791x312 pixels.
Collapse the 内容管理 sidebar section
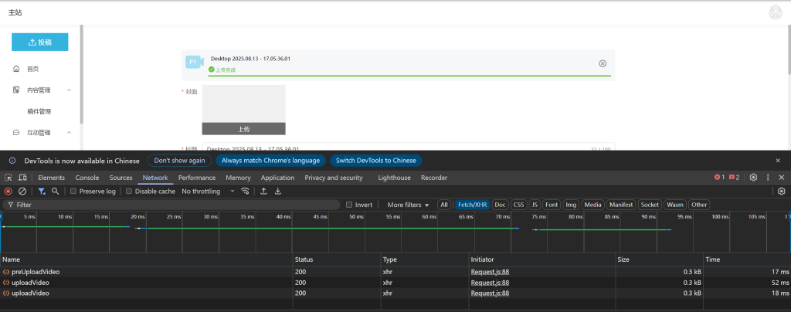[x=70, y=90]
